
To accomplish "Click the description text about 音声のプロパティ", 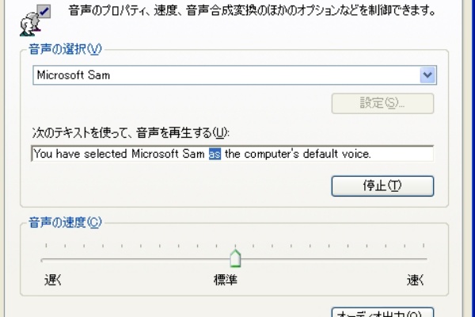I will coord(252,11).
